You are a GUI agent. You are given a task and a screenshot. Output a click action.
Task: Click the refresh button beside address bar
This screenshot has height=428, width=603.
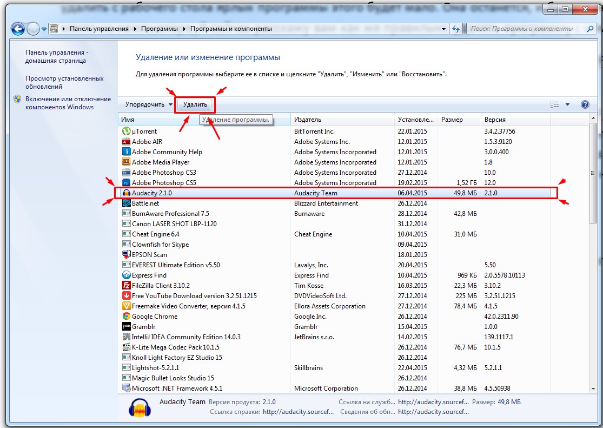pyautogui.click(x=456, y=29)
